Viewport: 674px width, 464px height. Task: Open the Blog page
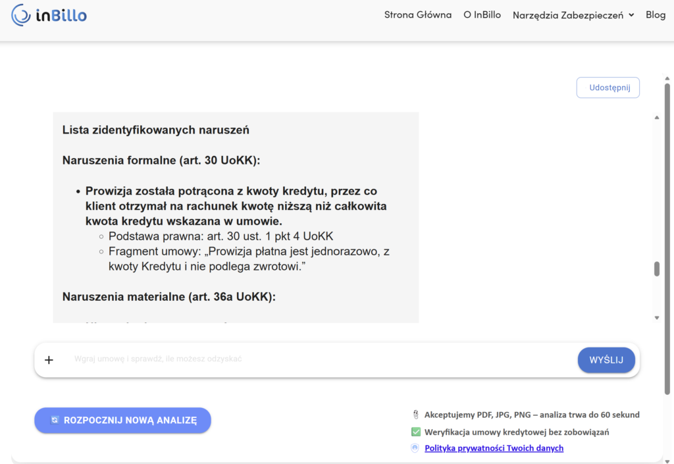coord(656,15)
